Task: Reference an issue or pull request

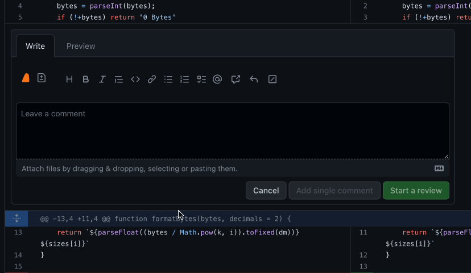Action: (235, 79)
